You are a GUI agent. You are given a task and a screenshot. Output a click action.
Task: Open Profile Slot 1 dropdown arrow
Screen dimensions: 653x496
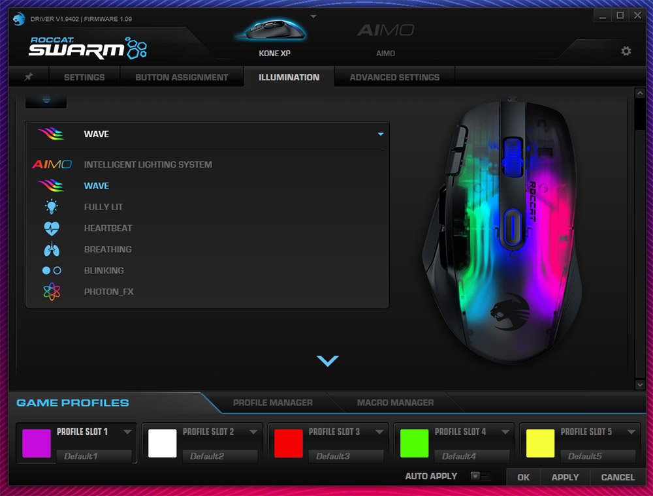(127, 432)
